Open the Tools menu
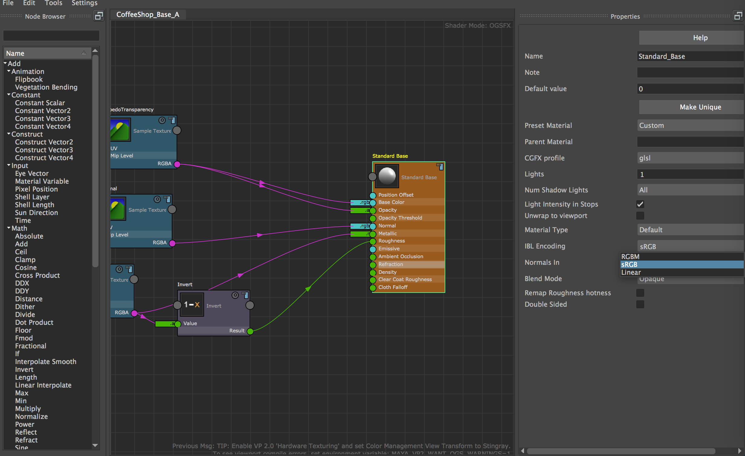Screen dimensions: 745x456 click(x=53, y=3)
